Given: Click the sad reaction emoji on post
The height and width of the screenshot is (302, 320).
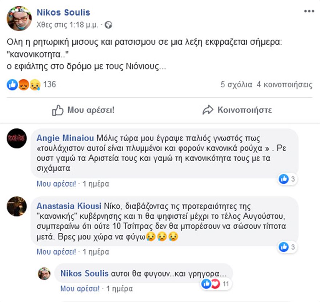Looking at the screenshot, I should (35, 85).
